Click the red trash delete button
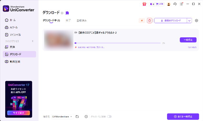This screenshot has height=121, width=203. [x=150, y=21]
